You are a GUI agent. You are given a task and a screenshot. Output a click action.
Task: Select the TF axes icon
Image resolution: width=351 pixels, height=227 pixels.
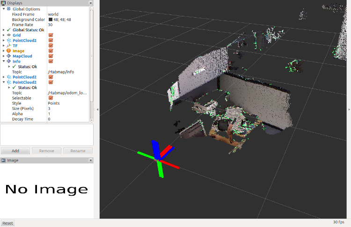(8, 45)
